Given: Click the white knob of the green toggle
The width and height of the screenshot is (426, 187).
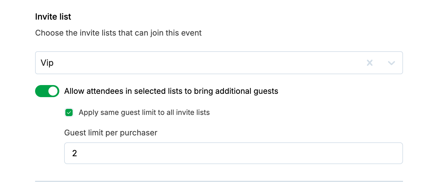Looking at the screenshot, I should point(53,91).
